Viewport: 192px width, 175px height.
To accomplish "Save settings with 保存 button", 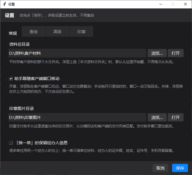I will point(180,168).
